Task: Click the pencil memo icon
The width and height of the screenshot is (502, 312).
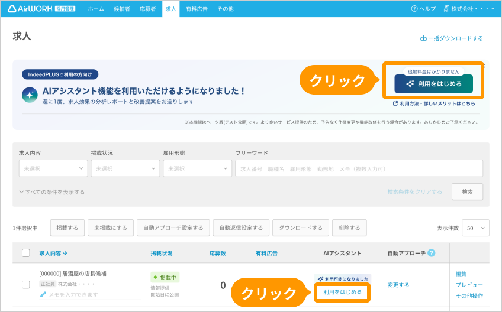Action: point(43,294)
